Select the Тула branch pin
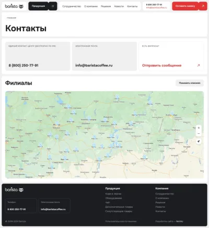Screen dimensions: 209x228 click(x=57, y=136)
